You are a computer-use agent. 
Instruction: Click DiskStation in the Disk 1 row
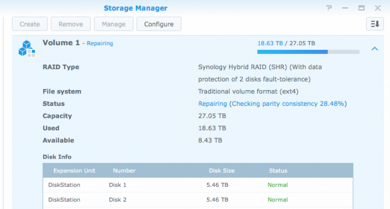point(64,185)
